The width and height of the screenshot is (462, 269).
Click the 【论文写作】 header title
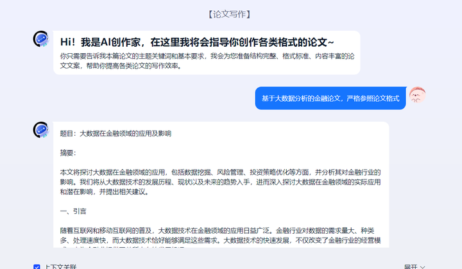click(x=230, y=13)
